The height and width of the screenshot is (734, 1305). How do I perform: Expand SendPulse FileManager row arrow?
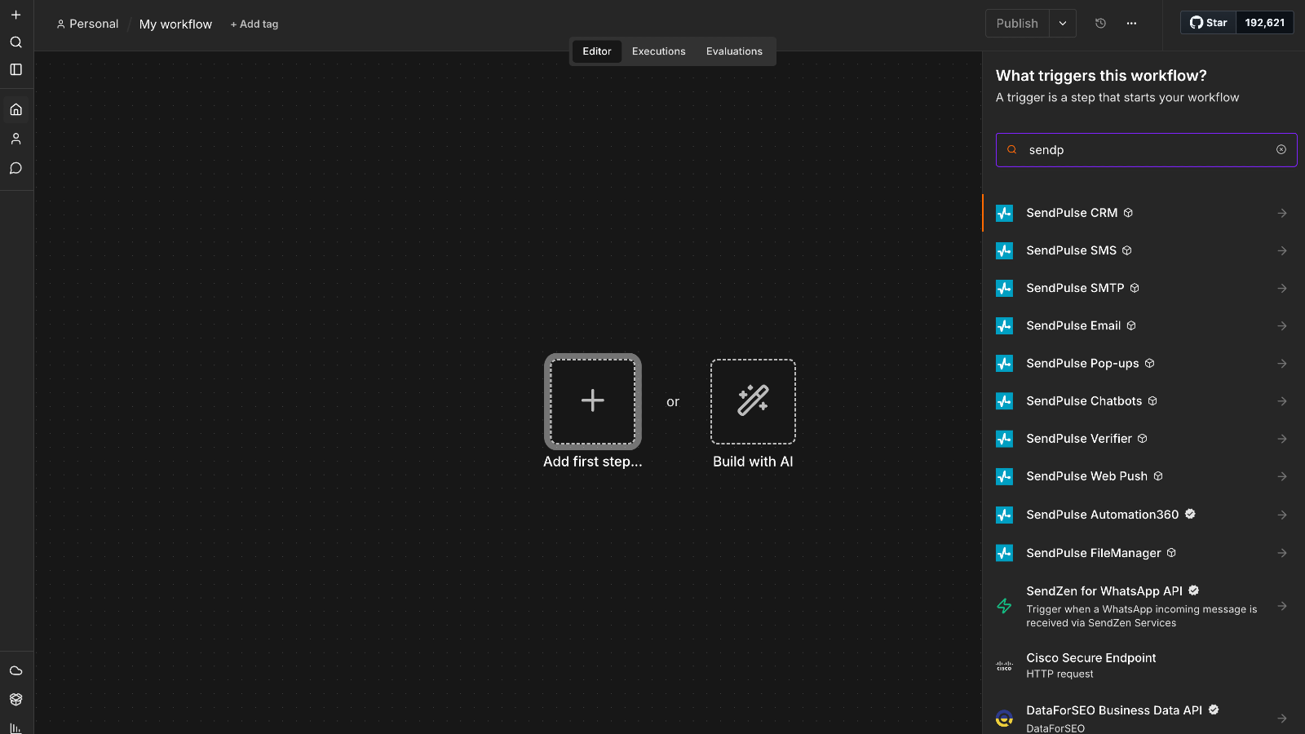1282,553
